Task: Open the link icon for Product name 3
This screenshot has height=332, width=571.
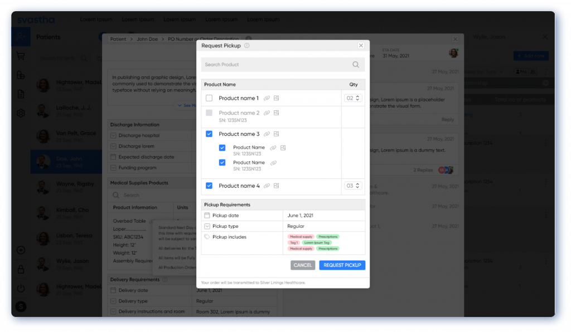Action: (x=267, y=134)
